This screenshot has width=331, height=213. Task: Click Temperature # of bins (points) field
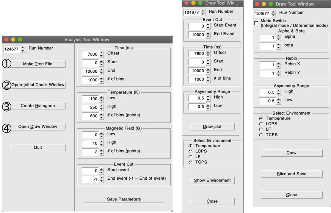point(91,116)
